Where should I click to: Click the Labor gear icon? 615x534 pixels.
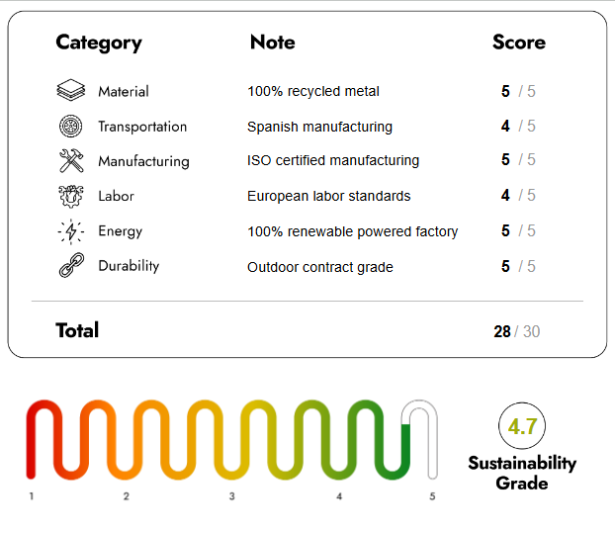coord(71,196)
